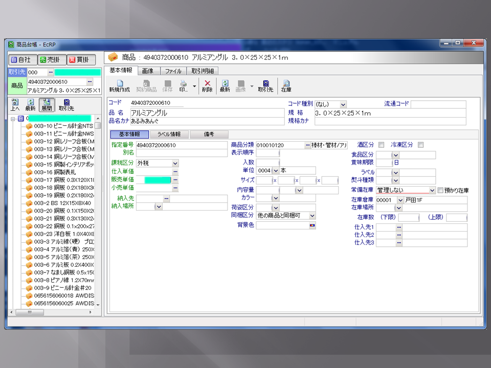Open the 取引明細 tab

(203, 71)
